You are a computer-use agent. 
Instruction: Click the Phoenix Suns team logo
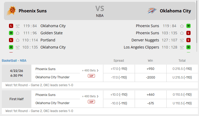[11, 11]
